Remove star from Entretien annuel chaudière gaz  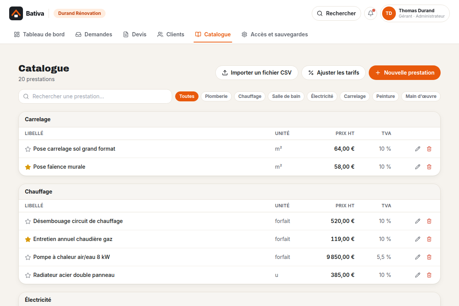click(x=28, y=239)
